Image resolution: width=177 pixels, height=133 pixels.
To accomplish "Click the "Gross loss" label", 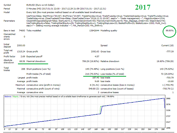I will coord(105,52).
